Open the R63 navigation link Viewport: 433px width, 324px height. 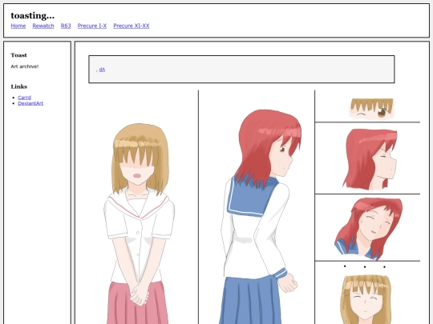pos(66,26)
